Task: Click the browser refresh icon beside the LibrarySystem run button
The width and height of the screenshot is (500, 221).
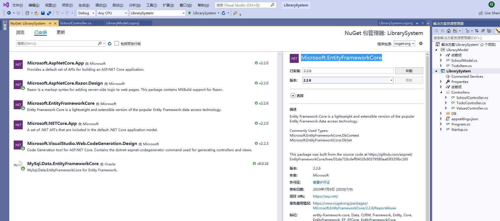Action: 223,13
